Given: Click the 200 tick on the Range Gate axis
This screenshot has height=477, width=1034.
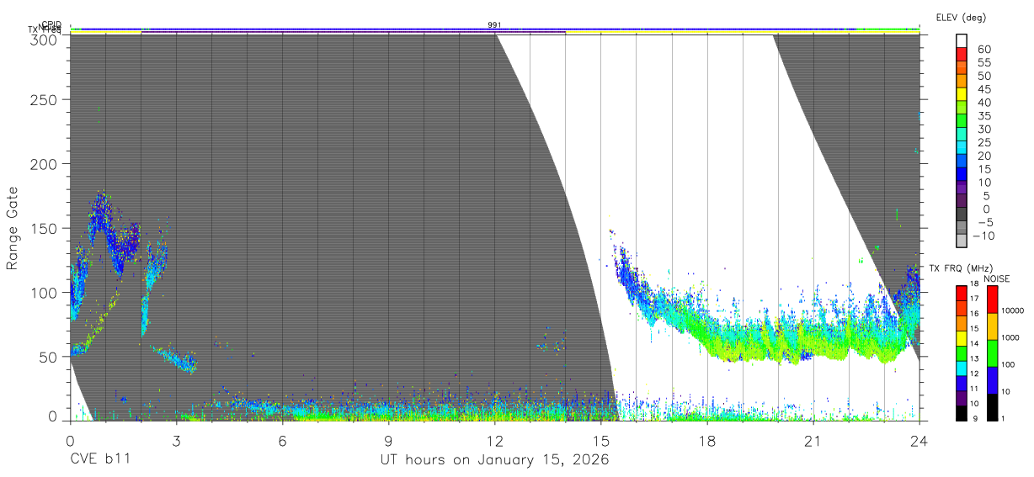Looking at the screenshot, I should pyautogui.click(x=45, y=163).
